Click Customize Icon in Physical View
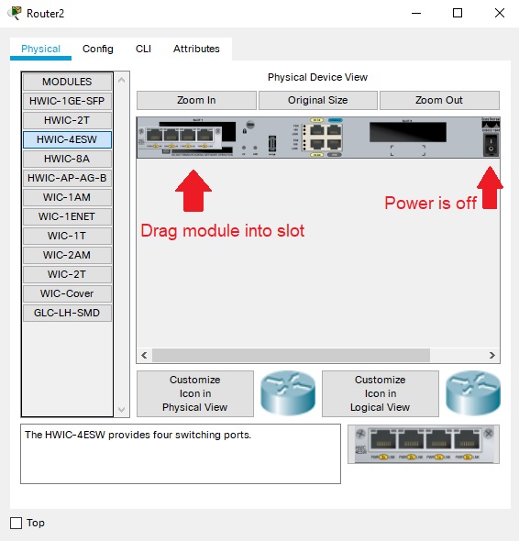 195,393
